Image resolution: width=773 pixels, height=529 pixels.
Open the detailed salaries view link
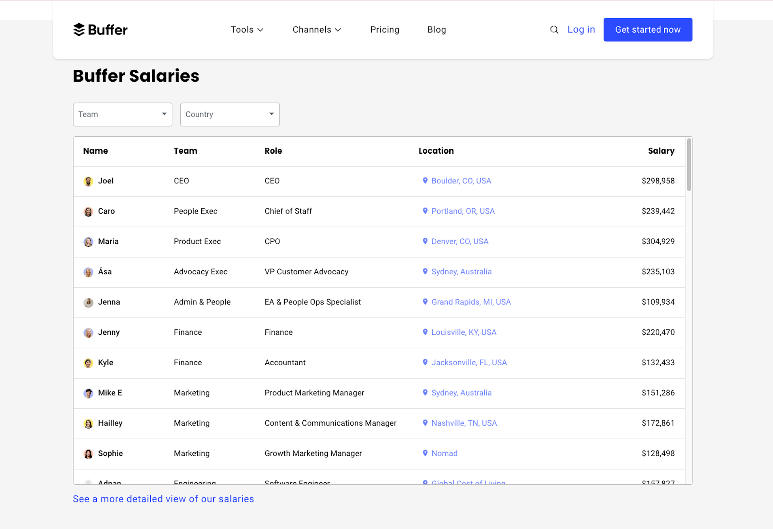pos(163,499)
